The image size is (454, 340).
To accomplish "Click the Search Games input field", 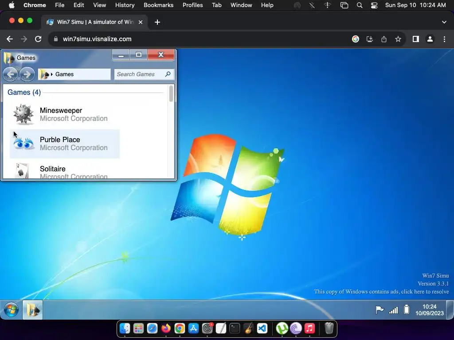I will pos(144,74).
